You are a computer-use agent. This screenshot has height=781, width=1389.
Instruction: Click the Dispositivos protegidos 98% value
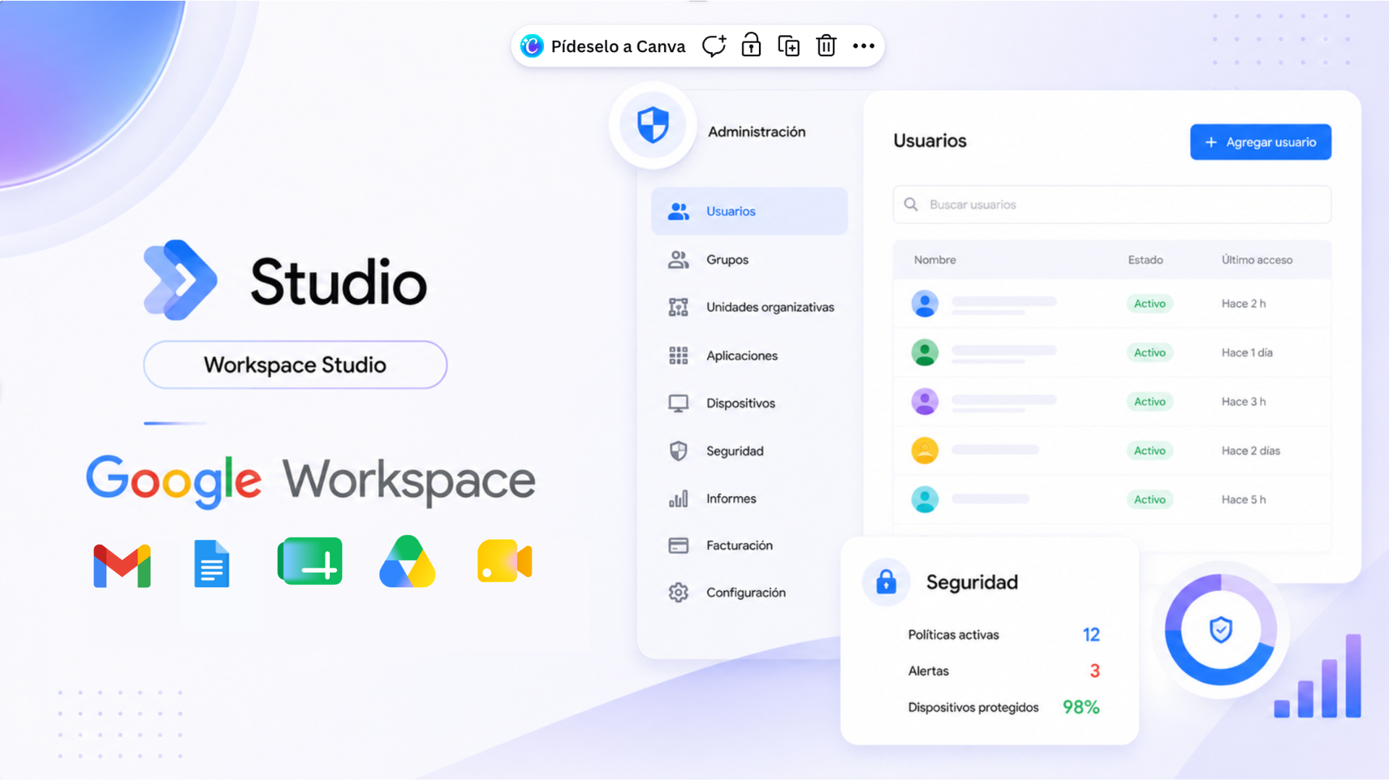pos(1081,707)
